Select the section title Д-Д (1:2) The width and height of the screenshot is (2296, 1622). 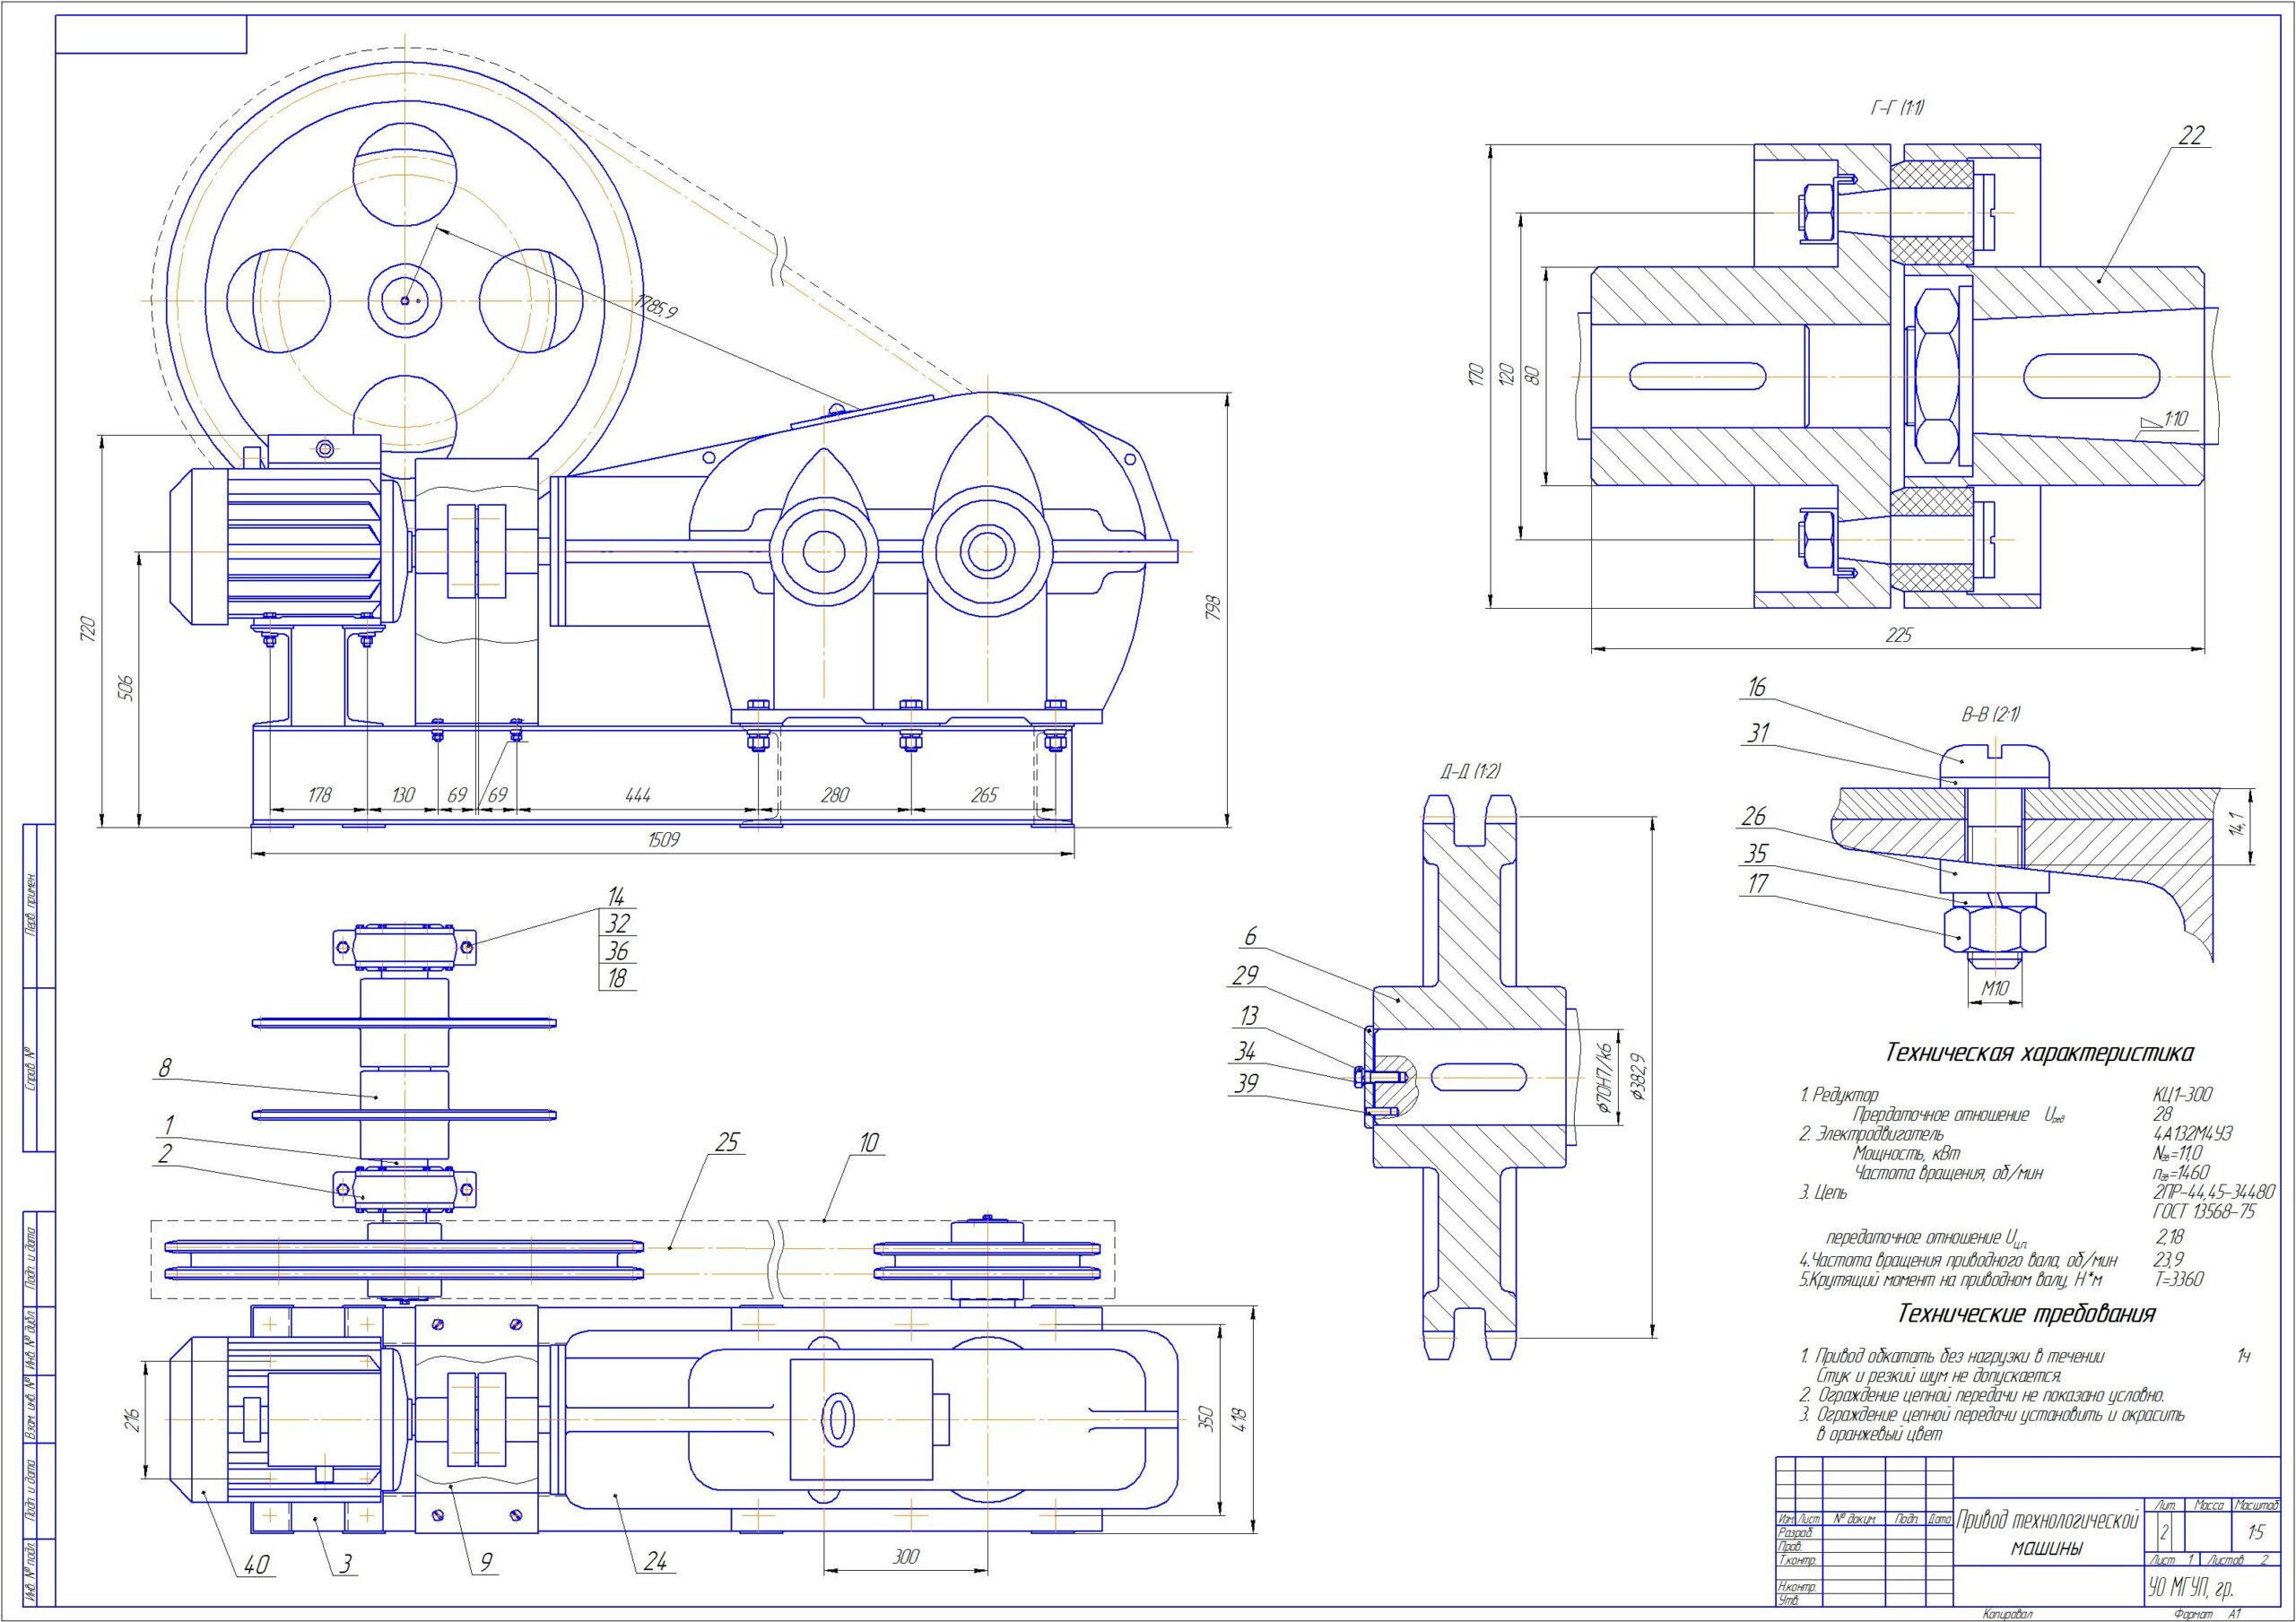pyautogui.click(x=1471, y=771)
